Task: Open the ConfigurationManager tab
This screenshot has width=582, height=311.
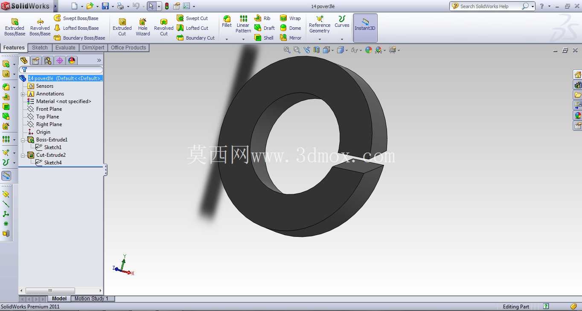Action: [x=48, y=60]
